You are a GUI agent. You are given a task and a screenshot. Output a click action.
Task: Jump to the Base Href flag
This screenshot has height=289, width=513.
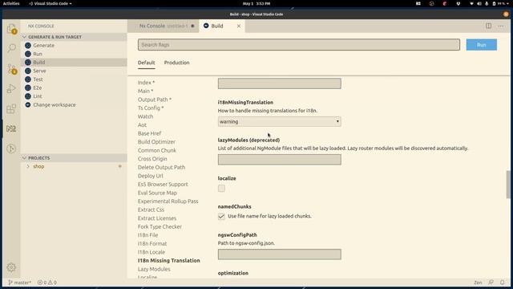point(150,133)
